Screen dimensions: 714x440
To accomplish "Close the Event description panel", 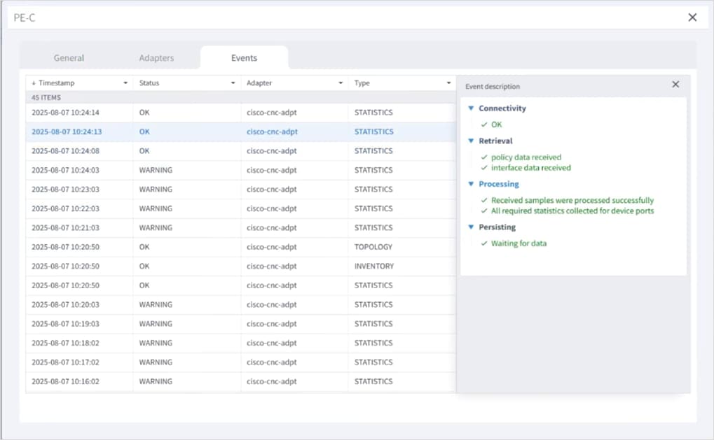I will pos(675,84).
